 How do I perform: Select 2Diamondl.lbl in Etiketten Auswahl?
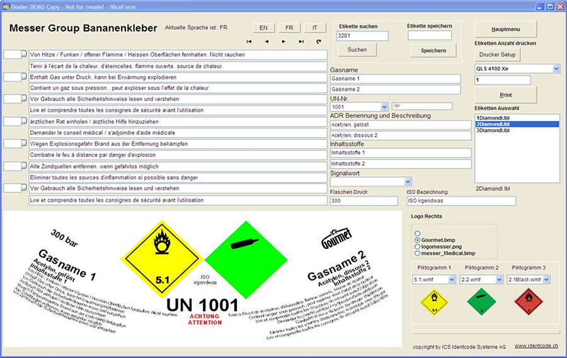pos(517,124)
